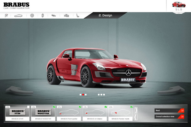
Task: Uncheck the BRABUS Front spoiler option
Action: pos(80,107)
